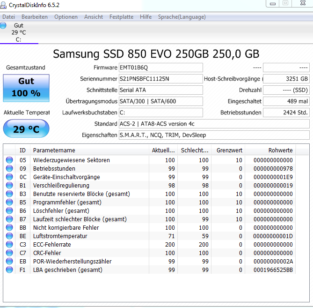Click the 29 °C temperature button

[x=26, y=129]
